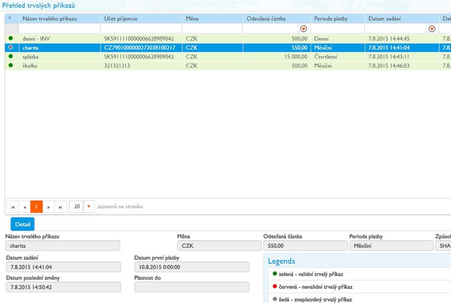Click the Datum poslední změny field
The image size is (451, 303).
(x=63, y=287)
